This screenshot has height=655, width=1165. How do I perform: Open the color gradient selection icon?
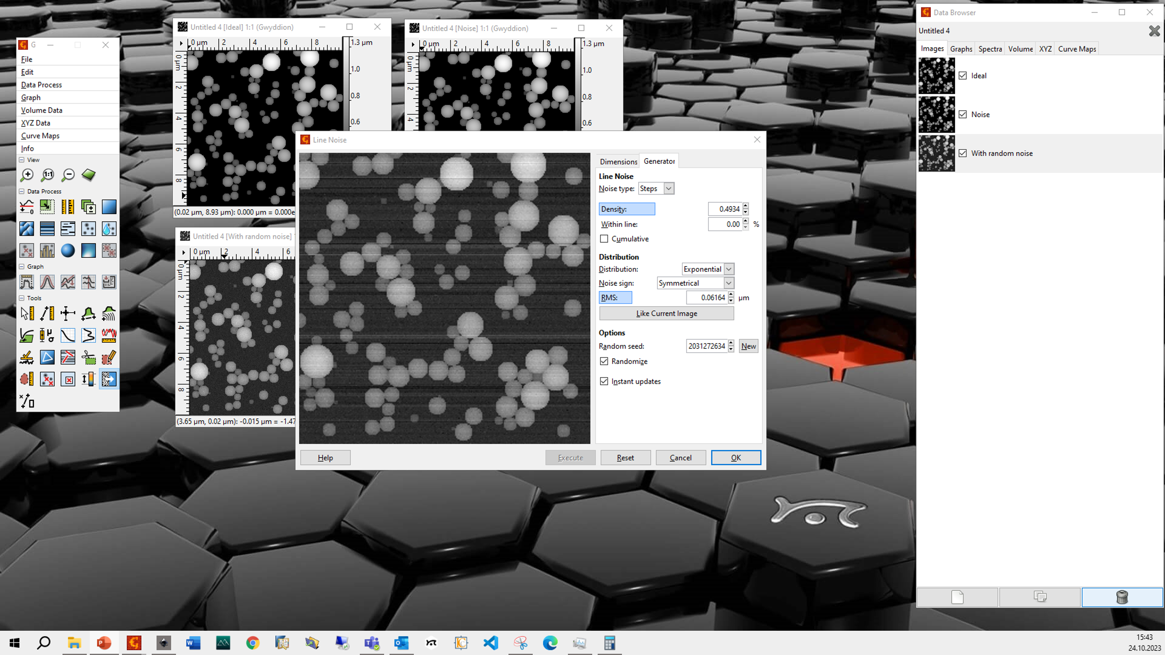tap(109, 207)
